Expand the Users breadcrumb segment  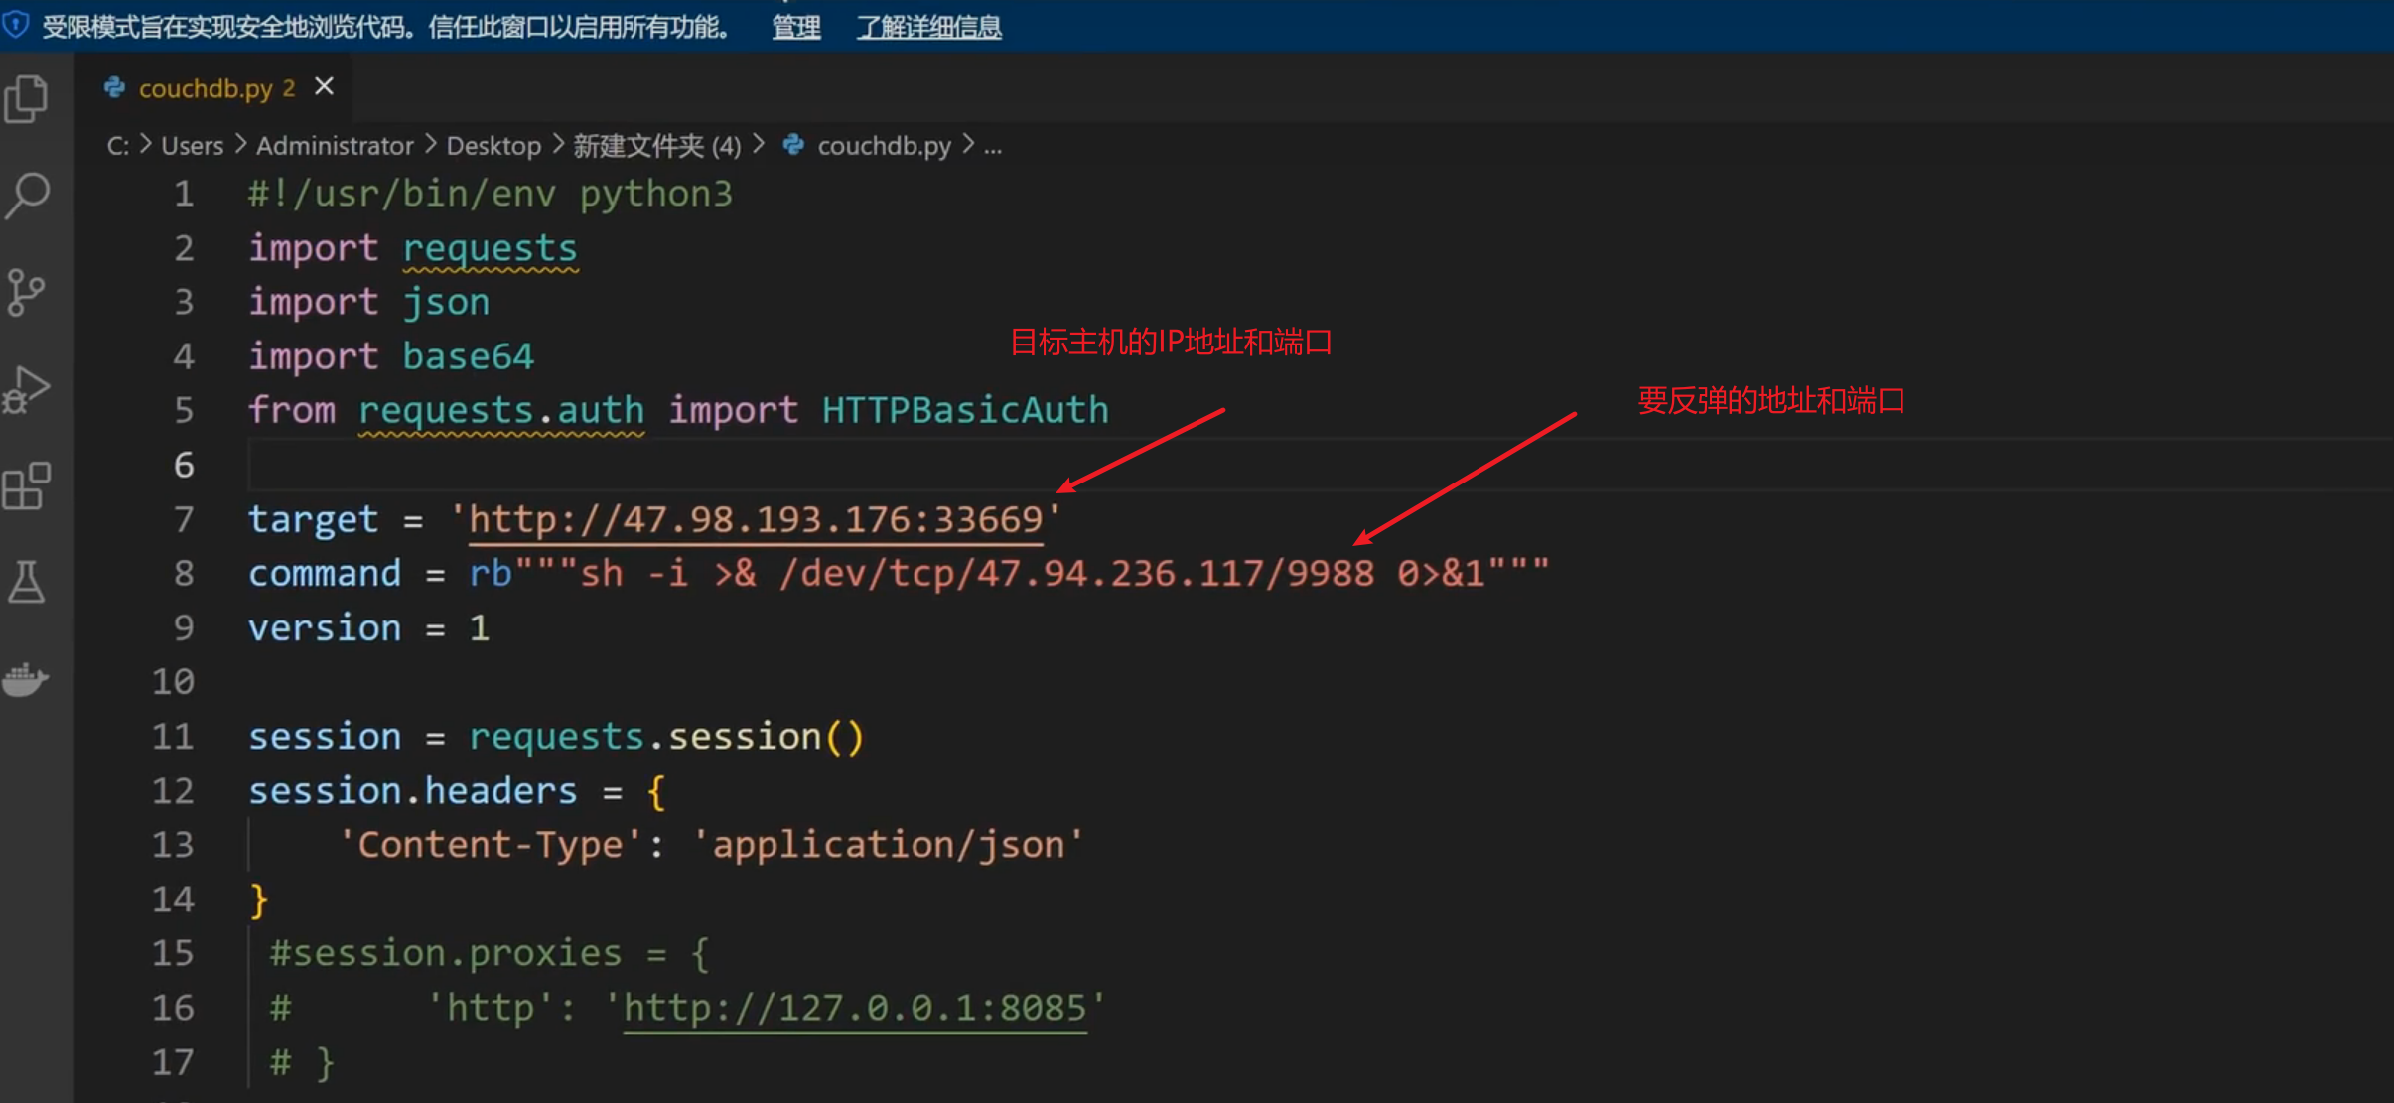coord(192,146)
